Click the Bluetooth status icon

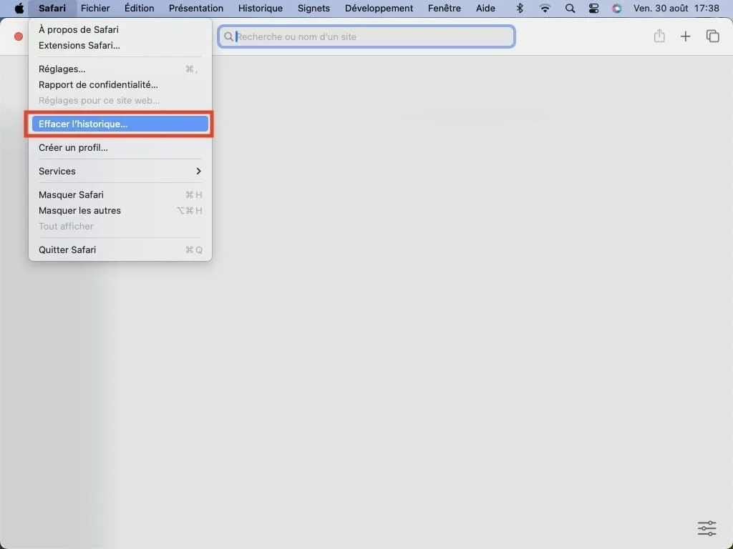pyautogui.click(x=520, y=9)
